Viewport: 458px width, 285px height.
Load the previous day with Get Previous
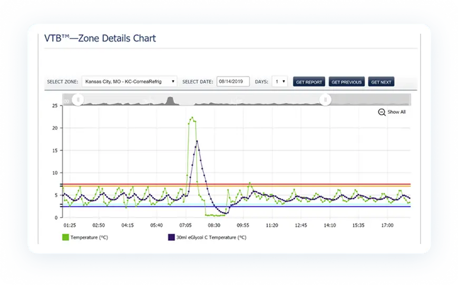click(x=346, y=82)
